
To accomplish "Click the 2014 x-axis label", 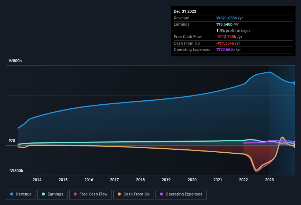I will pos(37,180).
